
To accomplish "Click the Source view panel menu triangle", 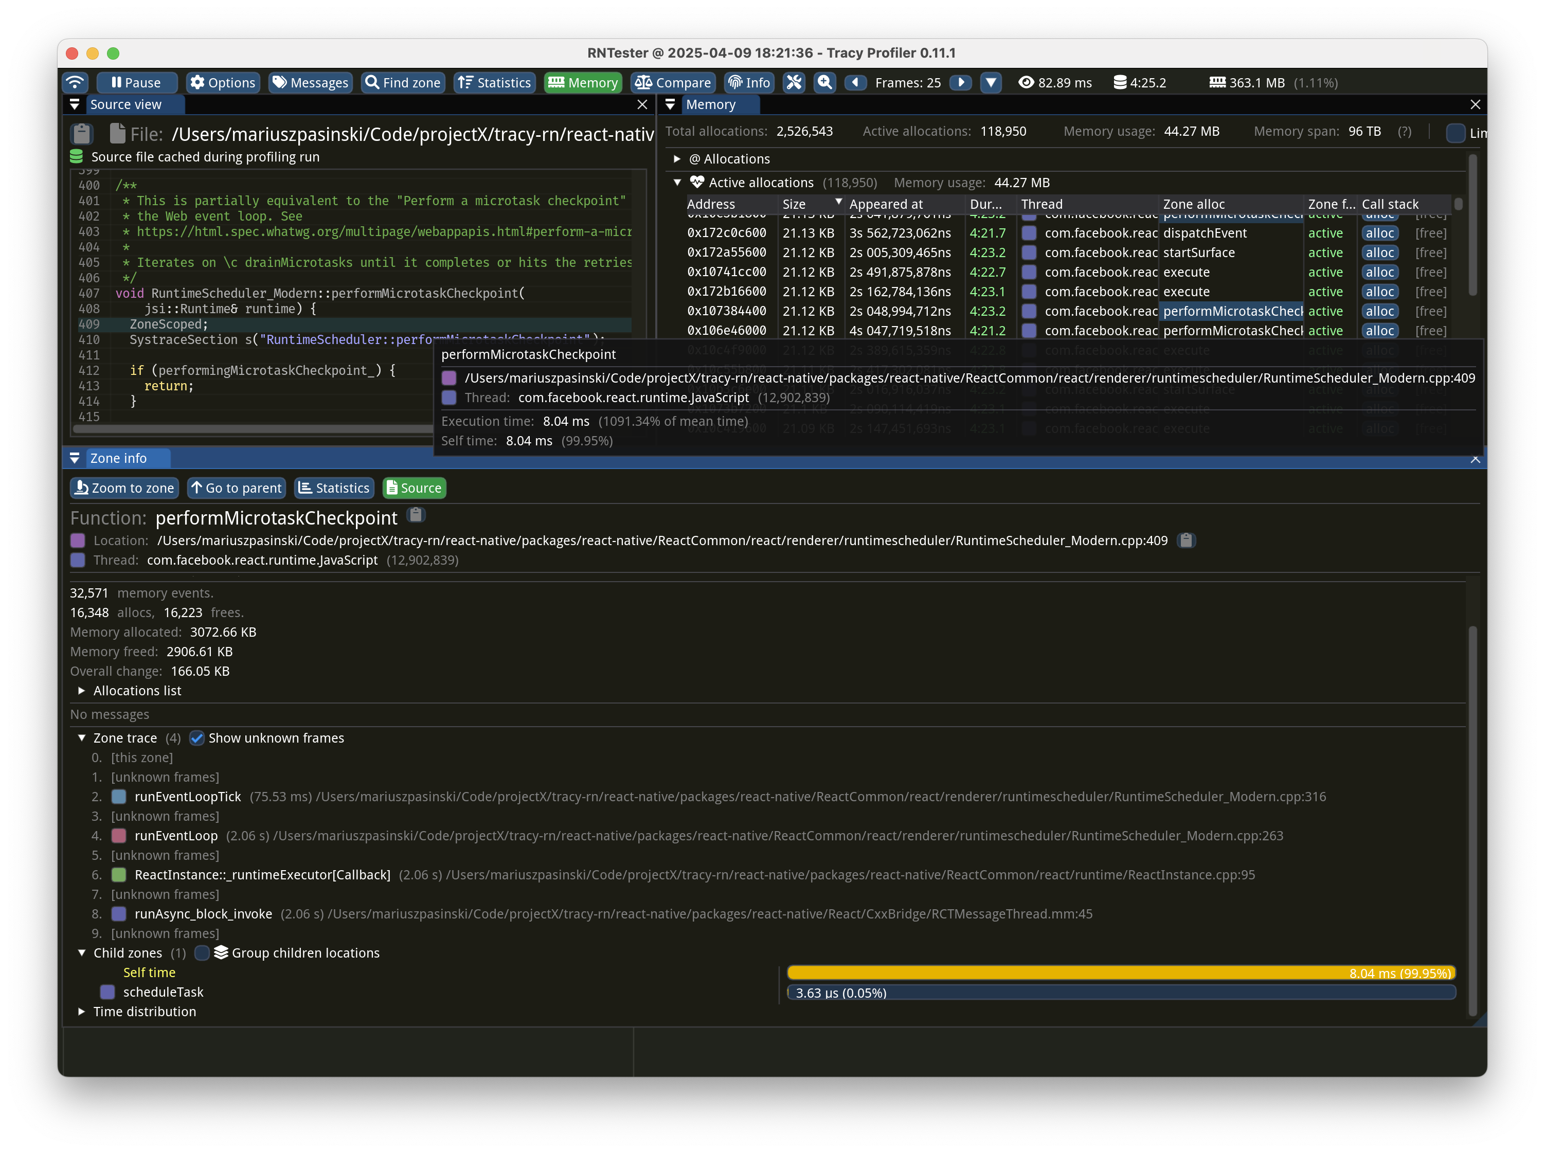I will coord(75,105).
